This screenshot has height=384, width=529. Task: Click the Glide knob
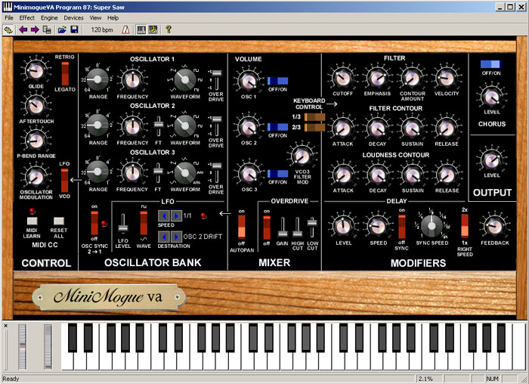click(36, 70)
